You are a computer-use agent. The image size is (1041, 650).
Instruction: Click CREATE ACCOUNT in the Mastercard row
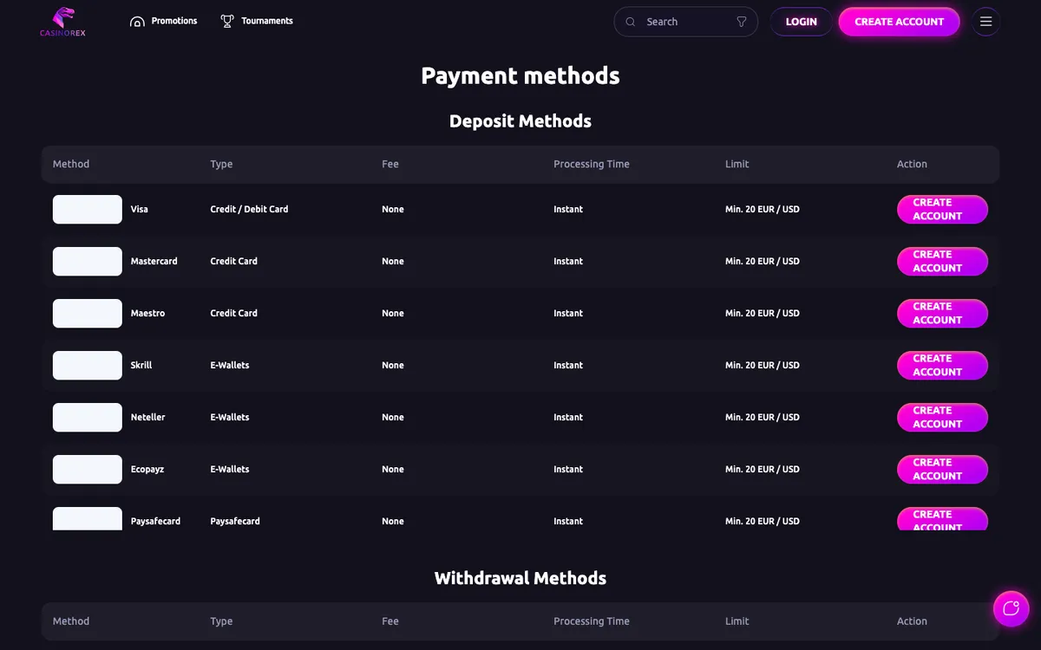coord(942,262)
